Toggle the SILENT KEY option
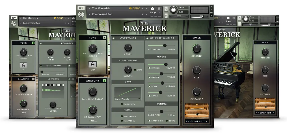Screen dimensions: 287x133 (x=122, y=104)
